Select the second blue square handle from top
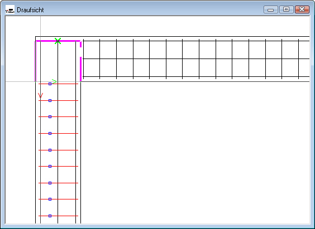 tap(50, 101)
